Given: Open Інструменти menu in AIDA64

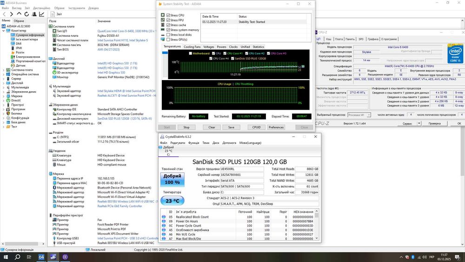Looking at the screenshot, I should coord(77,8).
